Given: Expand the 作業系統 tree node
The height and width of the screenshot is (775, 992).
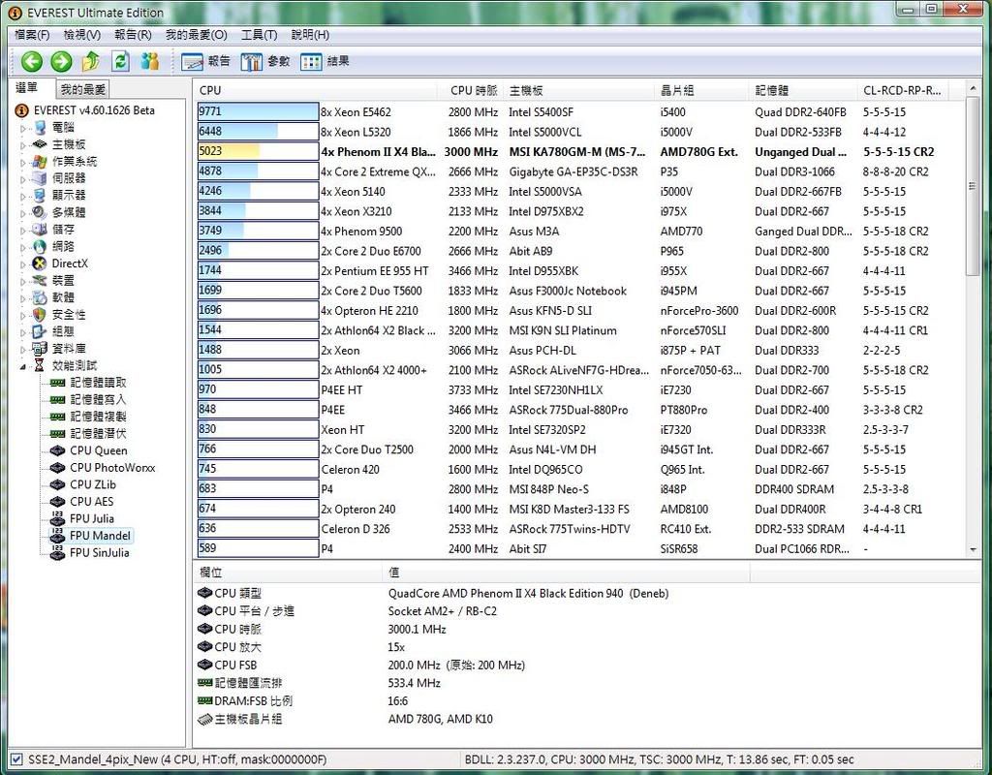Looking at the screenshot, I should 23,163.
